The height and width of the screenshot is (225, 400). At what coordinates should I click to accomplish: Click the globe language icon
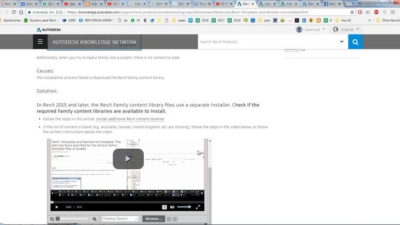click(336, 29)
